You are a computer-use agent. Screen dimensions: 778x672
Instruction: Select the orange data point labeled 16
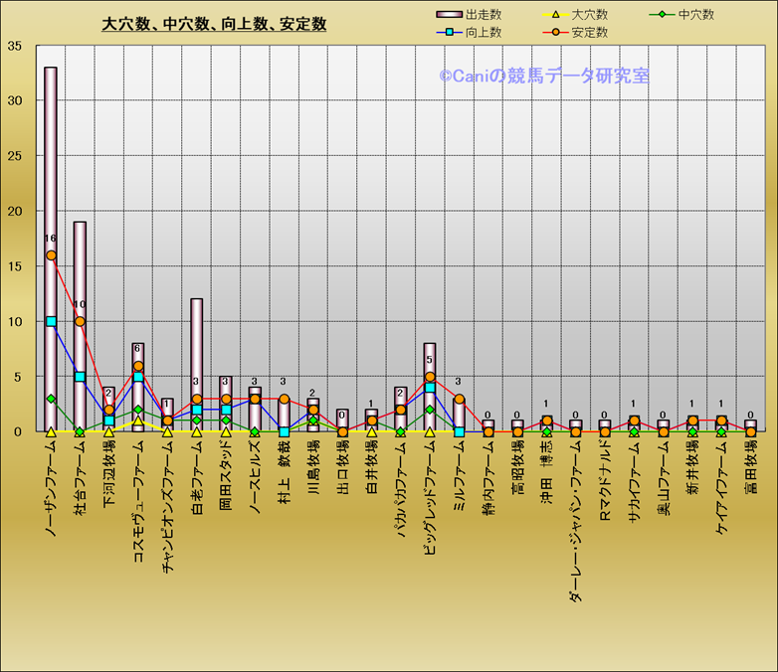click(51, 255)
